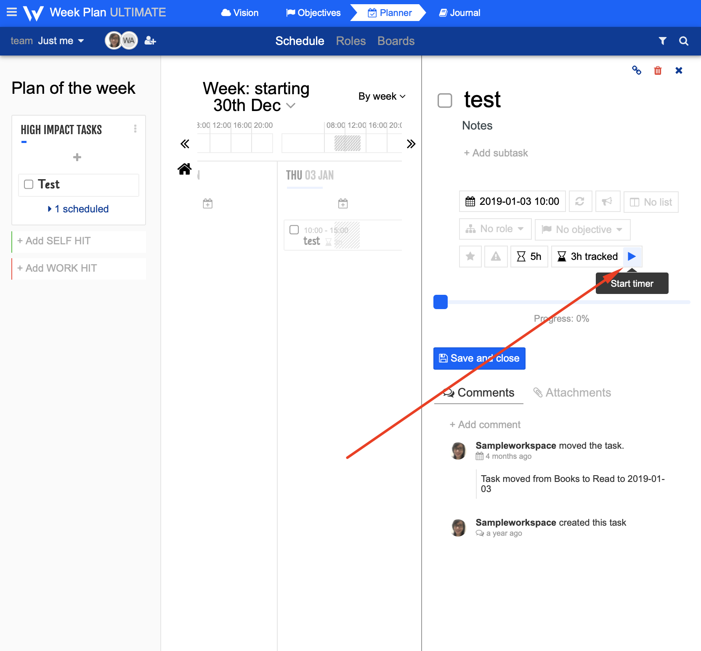Viewport: 701px width, 651px height.
Task: Click Add comment link
Action: click(x=485, y=425)
